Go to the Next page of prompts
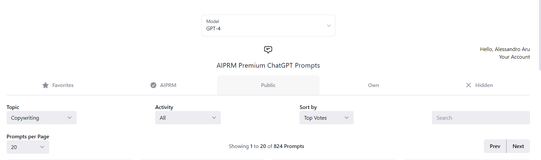 [518, 146]
